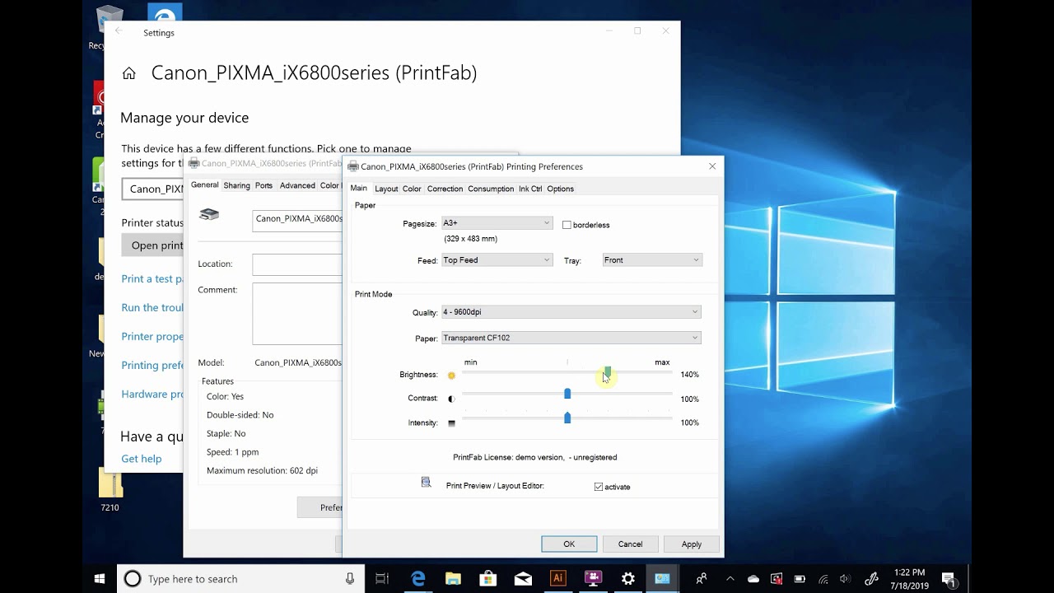The width and height of the screenshot is (1054, 593).
Task: Open the Action Center notifications icon
Action: [x=949, y=579]
